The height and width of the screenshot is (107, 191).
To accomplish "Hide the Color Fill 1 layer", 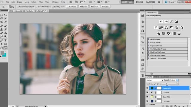I will pyautogui.click(x=147, y=101).
